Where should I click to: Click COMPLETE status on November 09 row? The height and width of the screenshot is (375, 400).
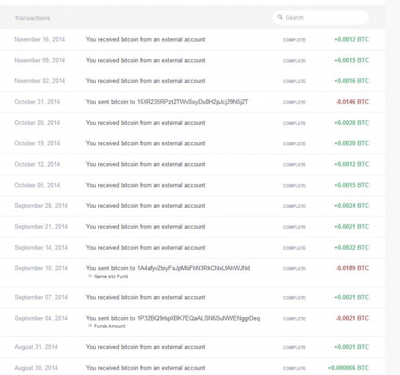(x=294, y=61)
